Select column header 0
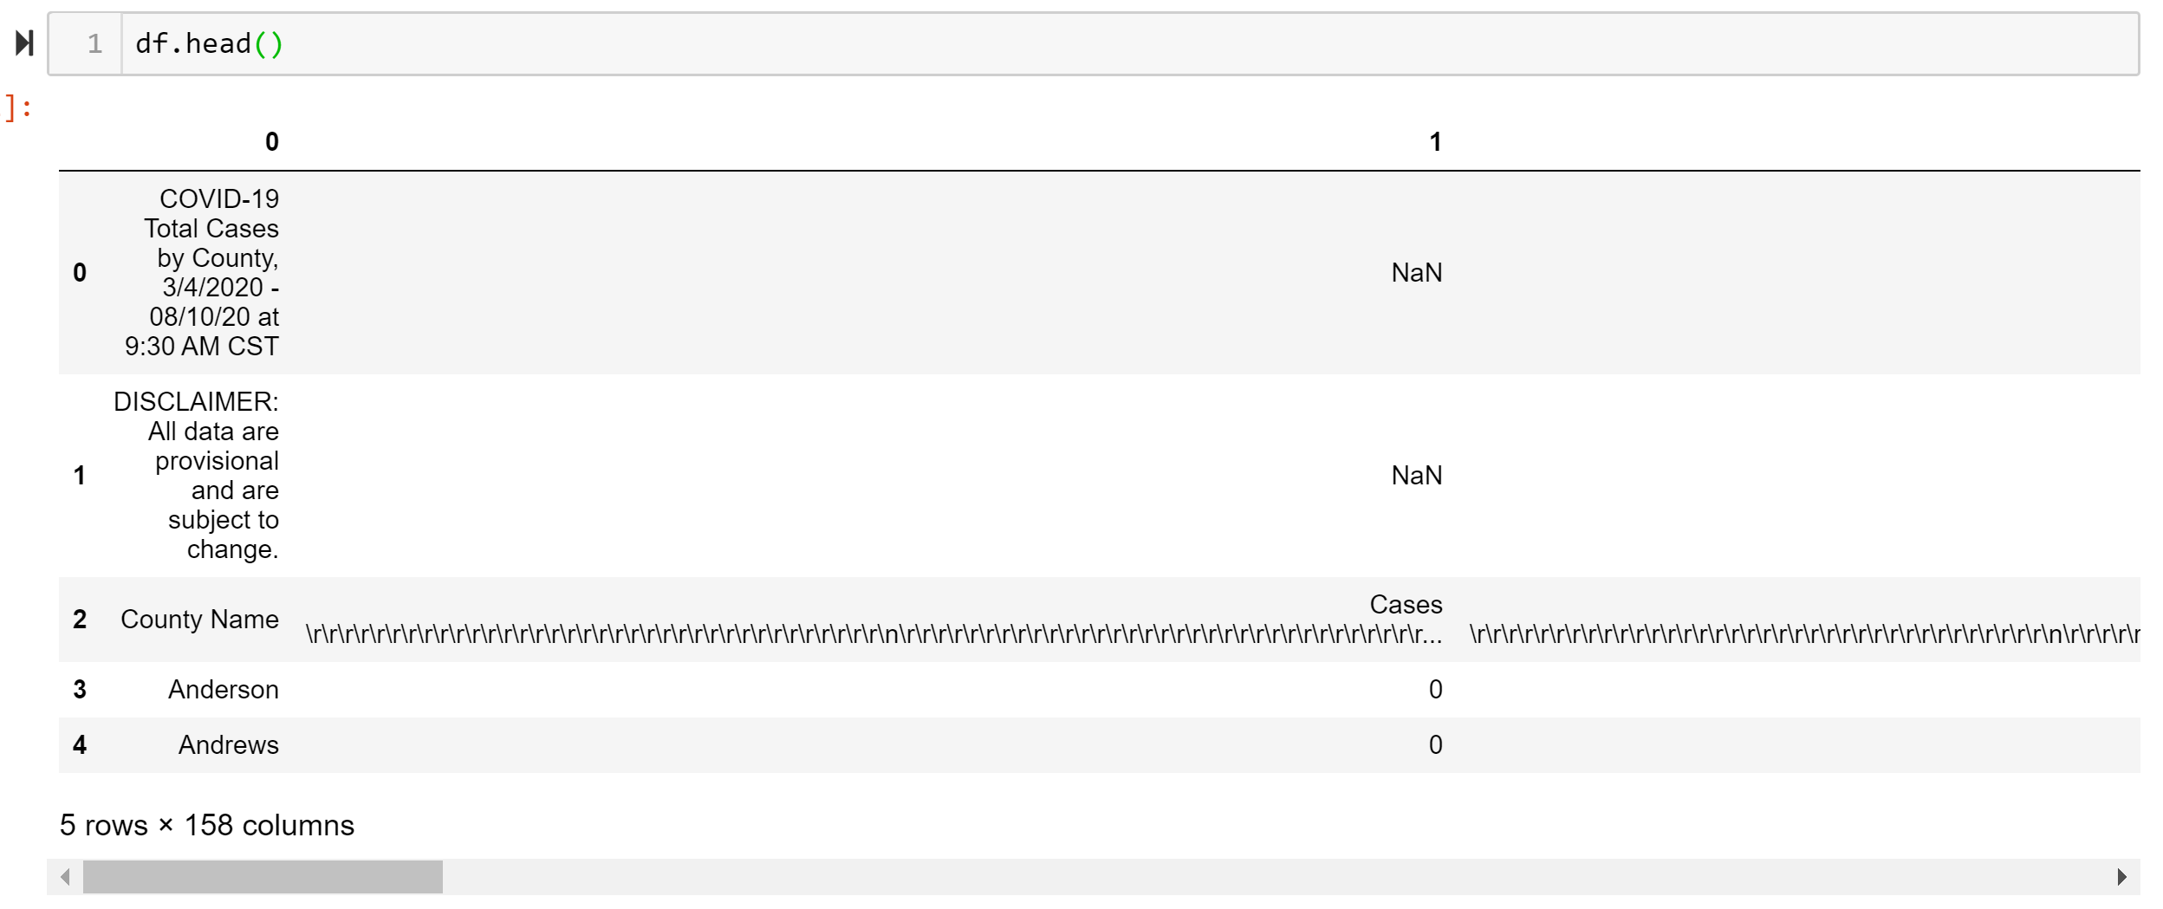This screenshot has width=2163, height=909. (272, 142)
